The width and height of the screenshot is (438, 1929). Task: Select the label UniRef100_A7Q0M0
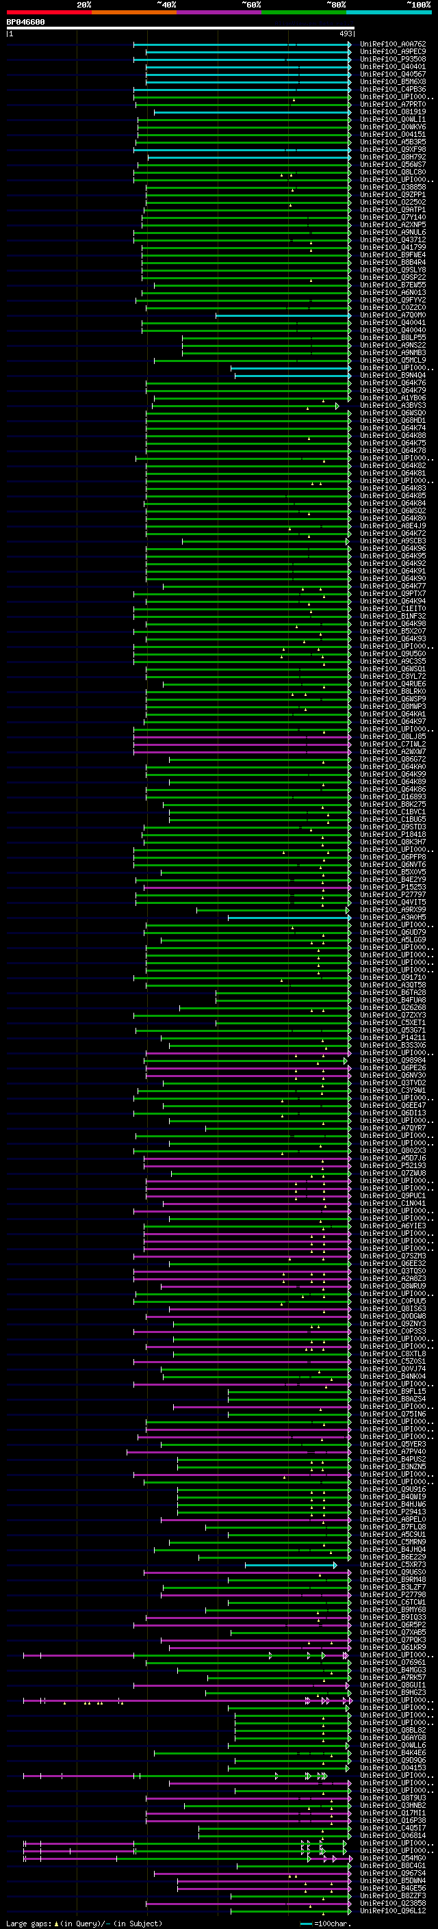pyautogui.click(x=392, y=315)
